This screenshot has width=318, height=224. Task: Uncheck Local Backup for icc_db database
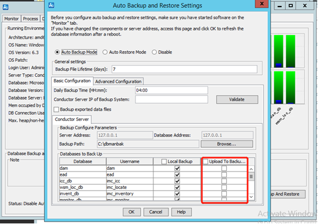177,181
